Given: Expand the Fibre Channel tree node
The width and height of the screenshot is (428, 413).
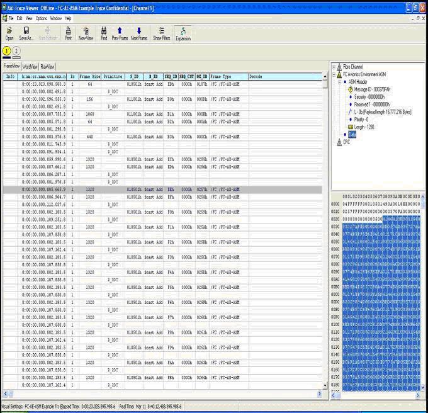Looking at the screenshot, I should [334, 67].
